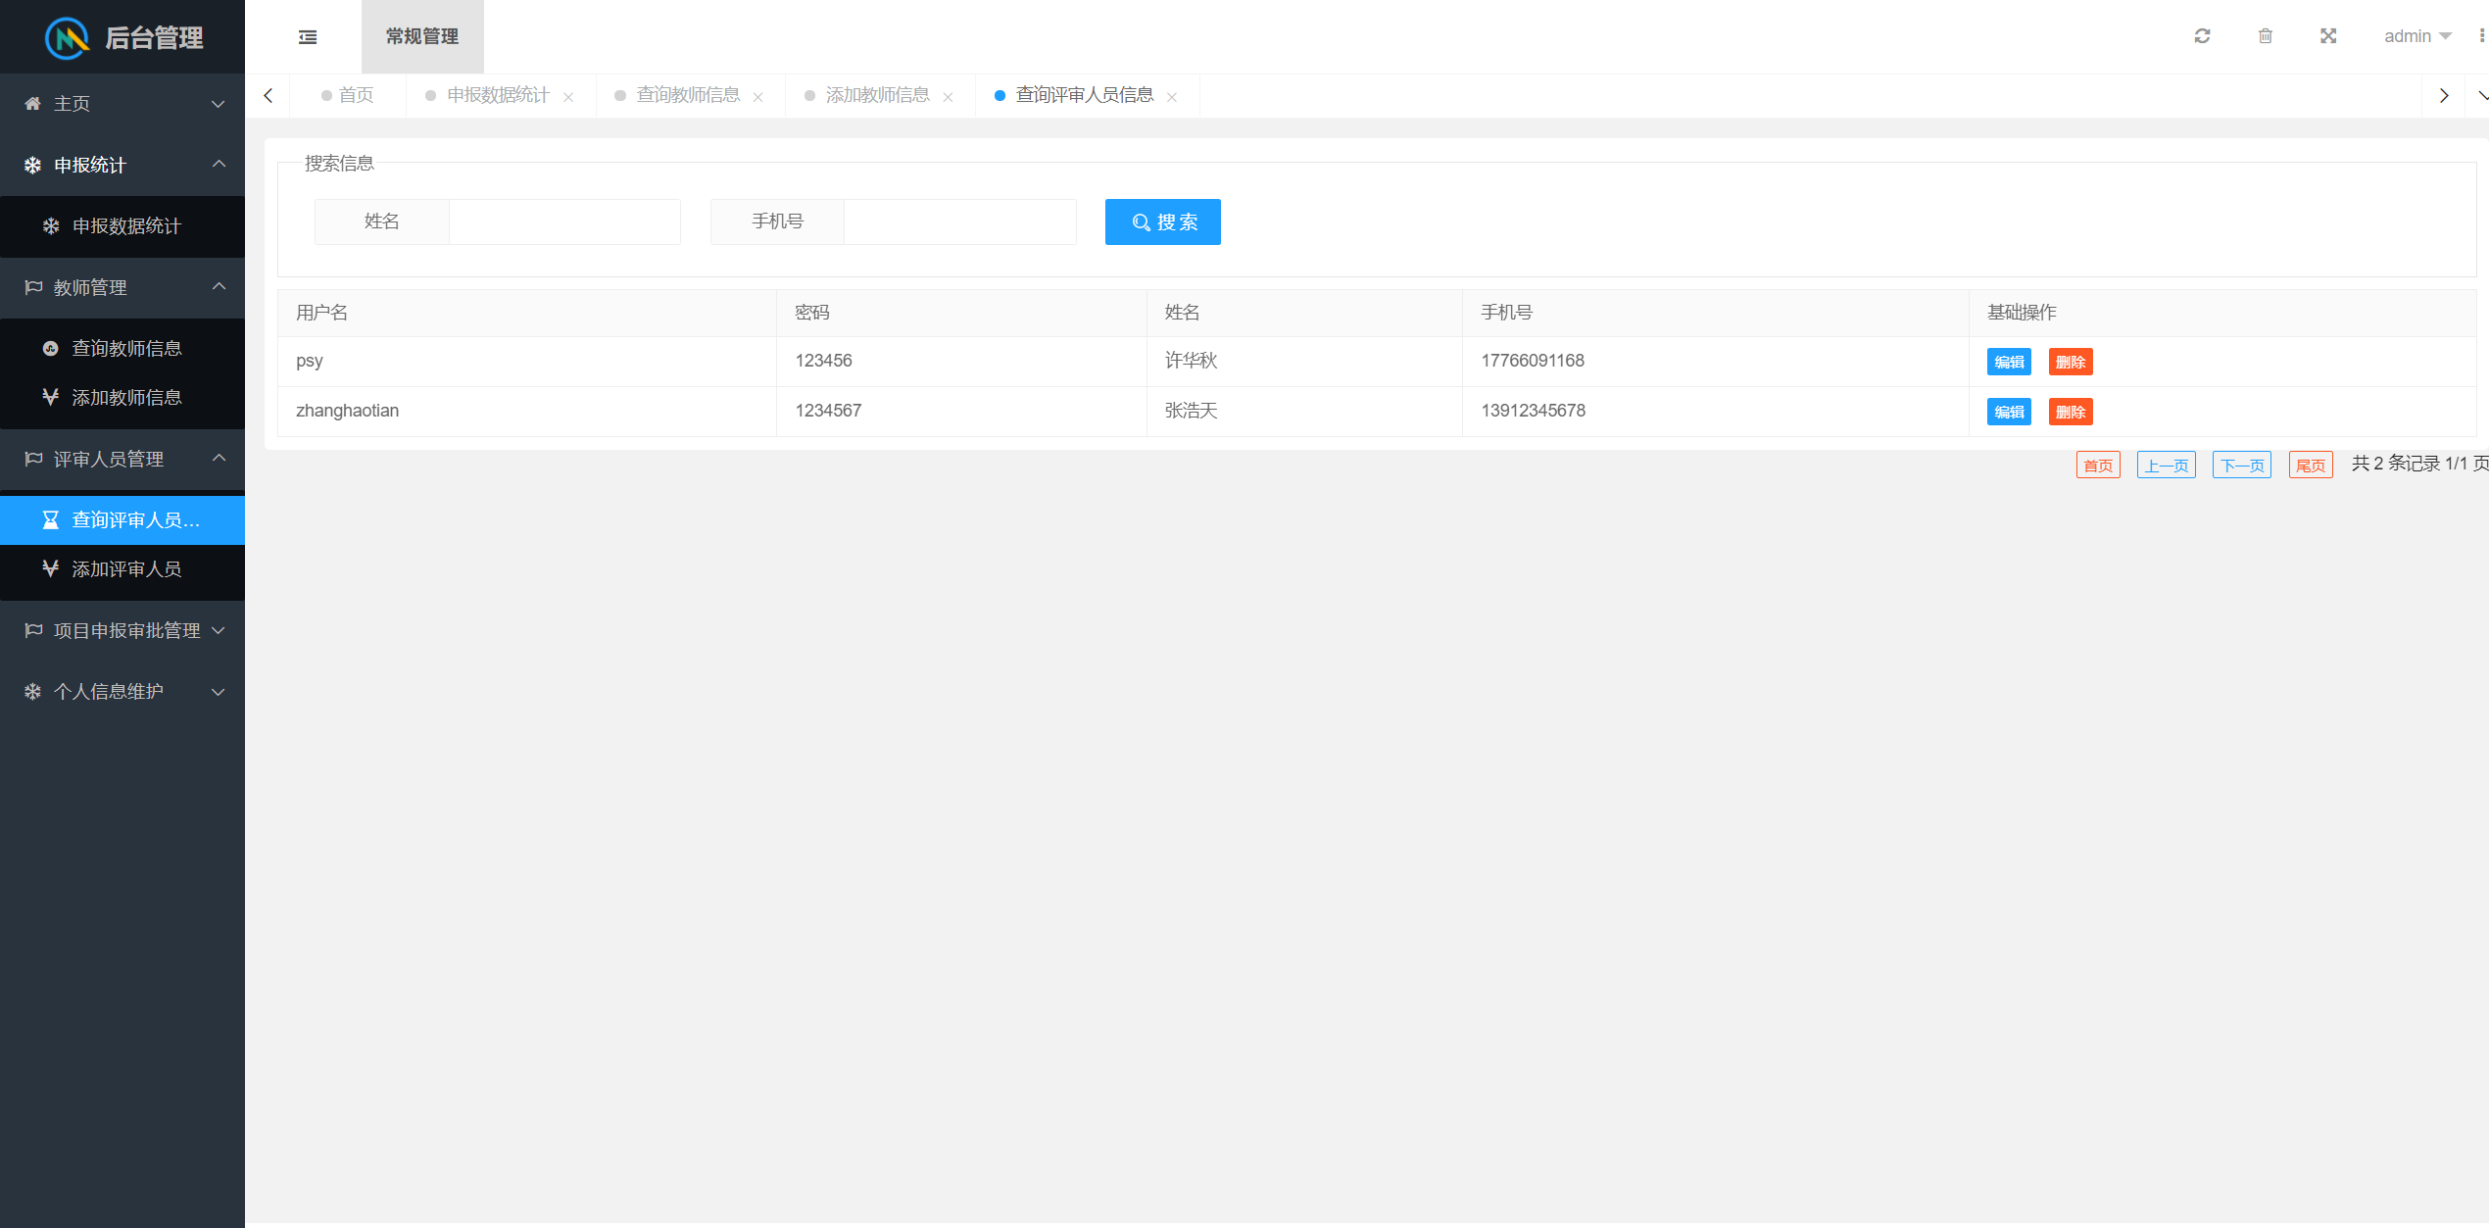This screenshot has width=2489, height=1228.
Task: Click the refresh icon in the header
Action: [x=2202, y=36]
